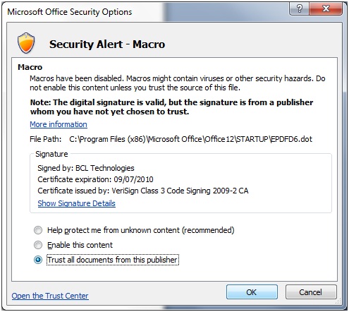The height and width of the screenshot is (312, 349).
Task: Click the Cancel button
Action: coord(311,292)
